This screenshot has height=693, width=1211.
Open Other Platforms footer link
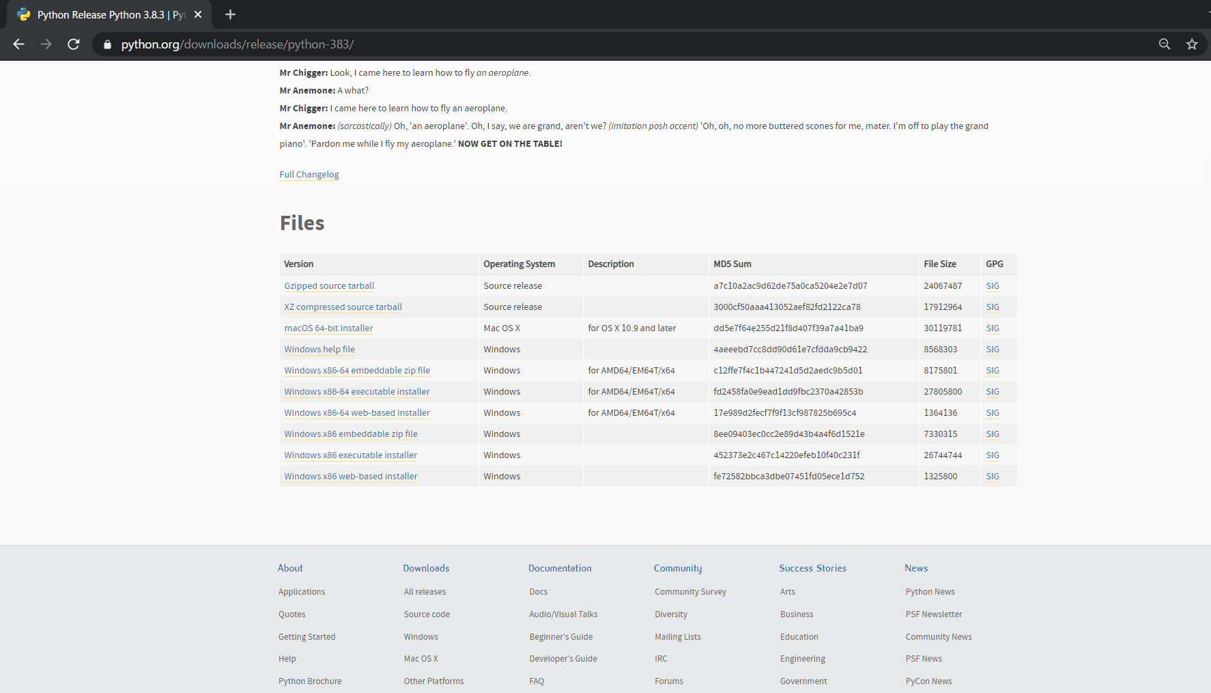coord(433,681)
